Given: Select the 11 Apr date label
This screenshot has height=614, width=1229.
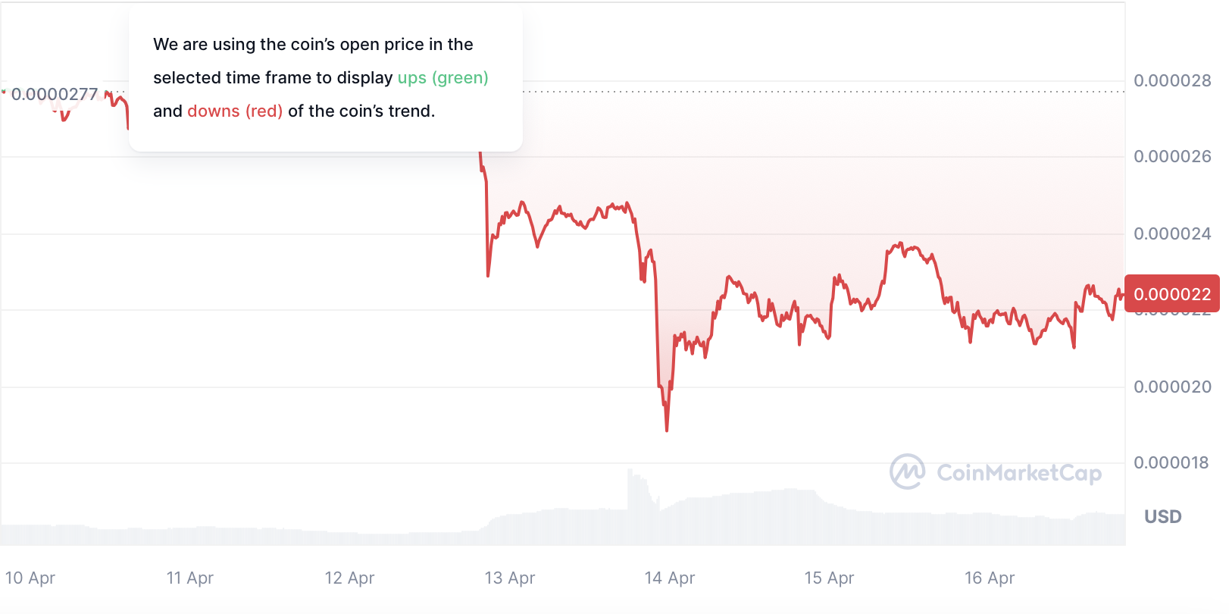Looking at the screenshot, I should 190,578.
